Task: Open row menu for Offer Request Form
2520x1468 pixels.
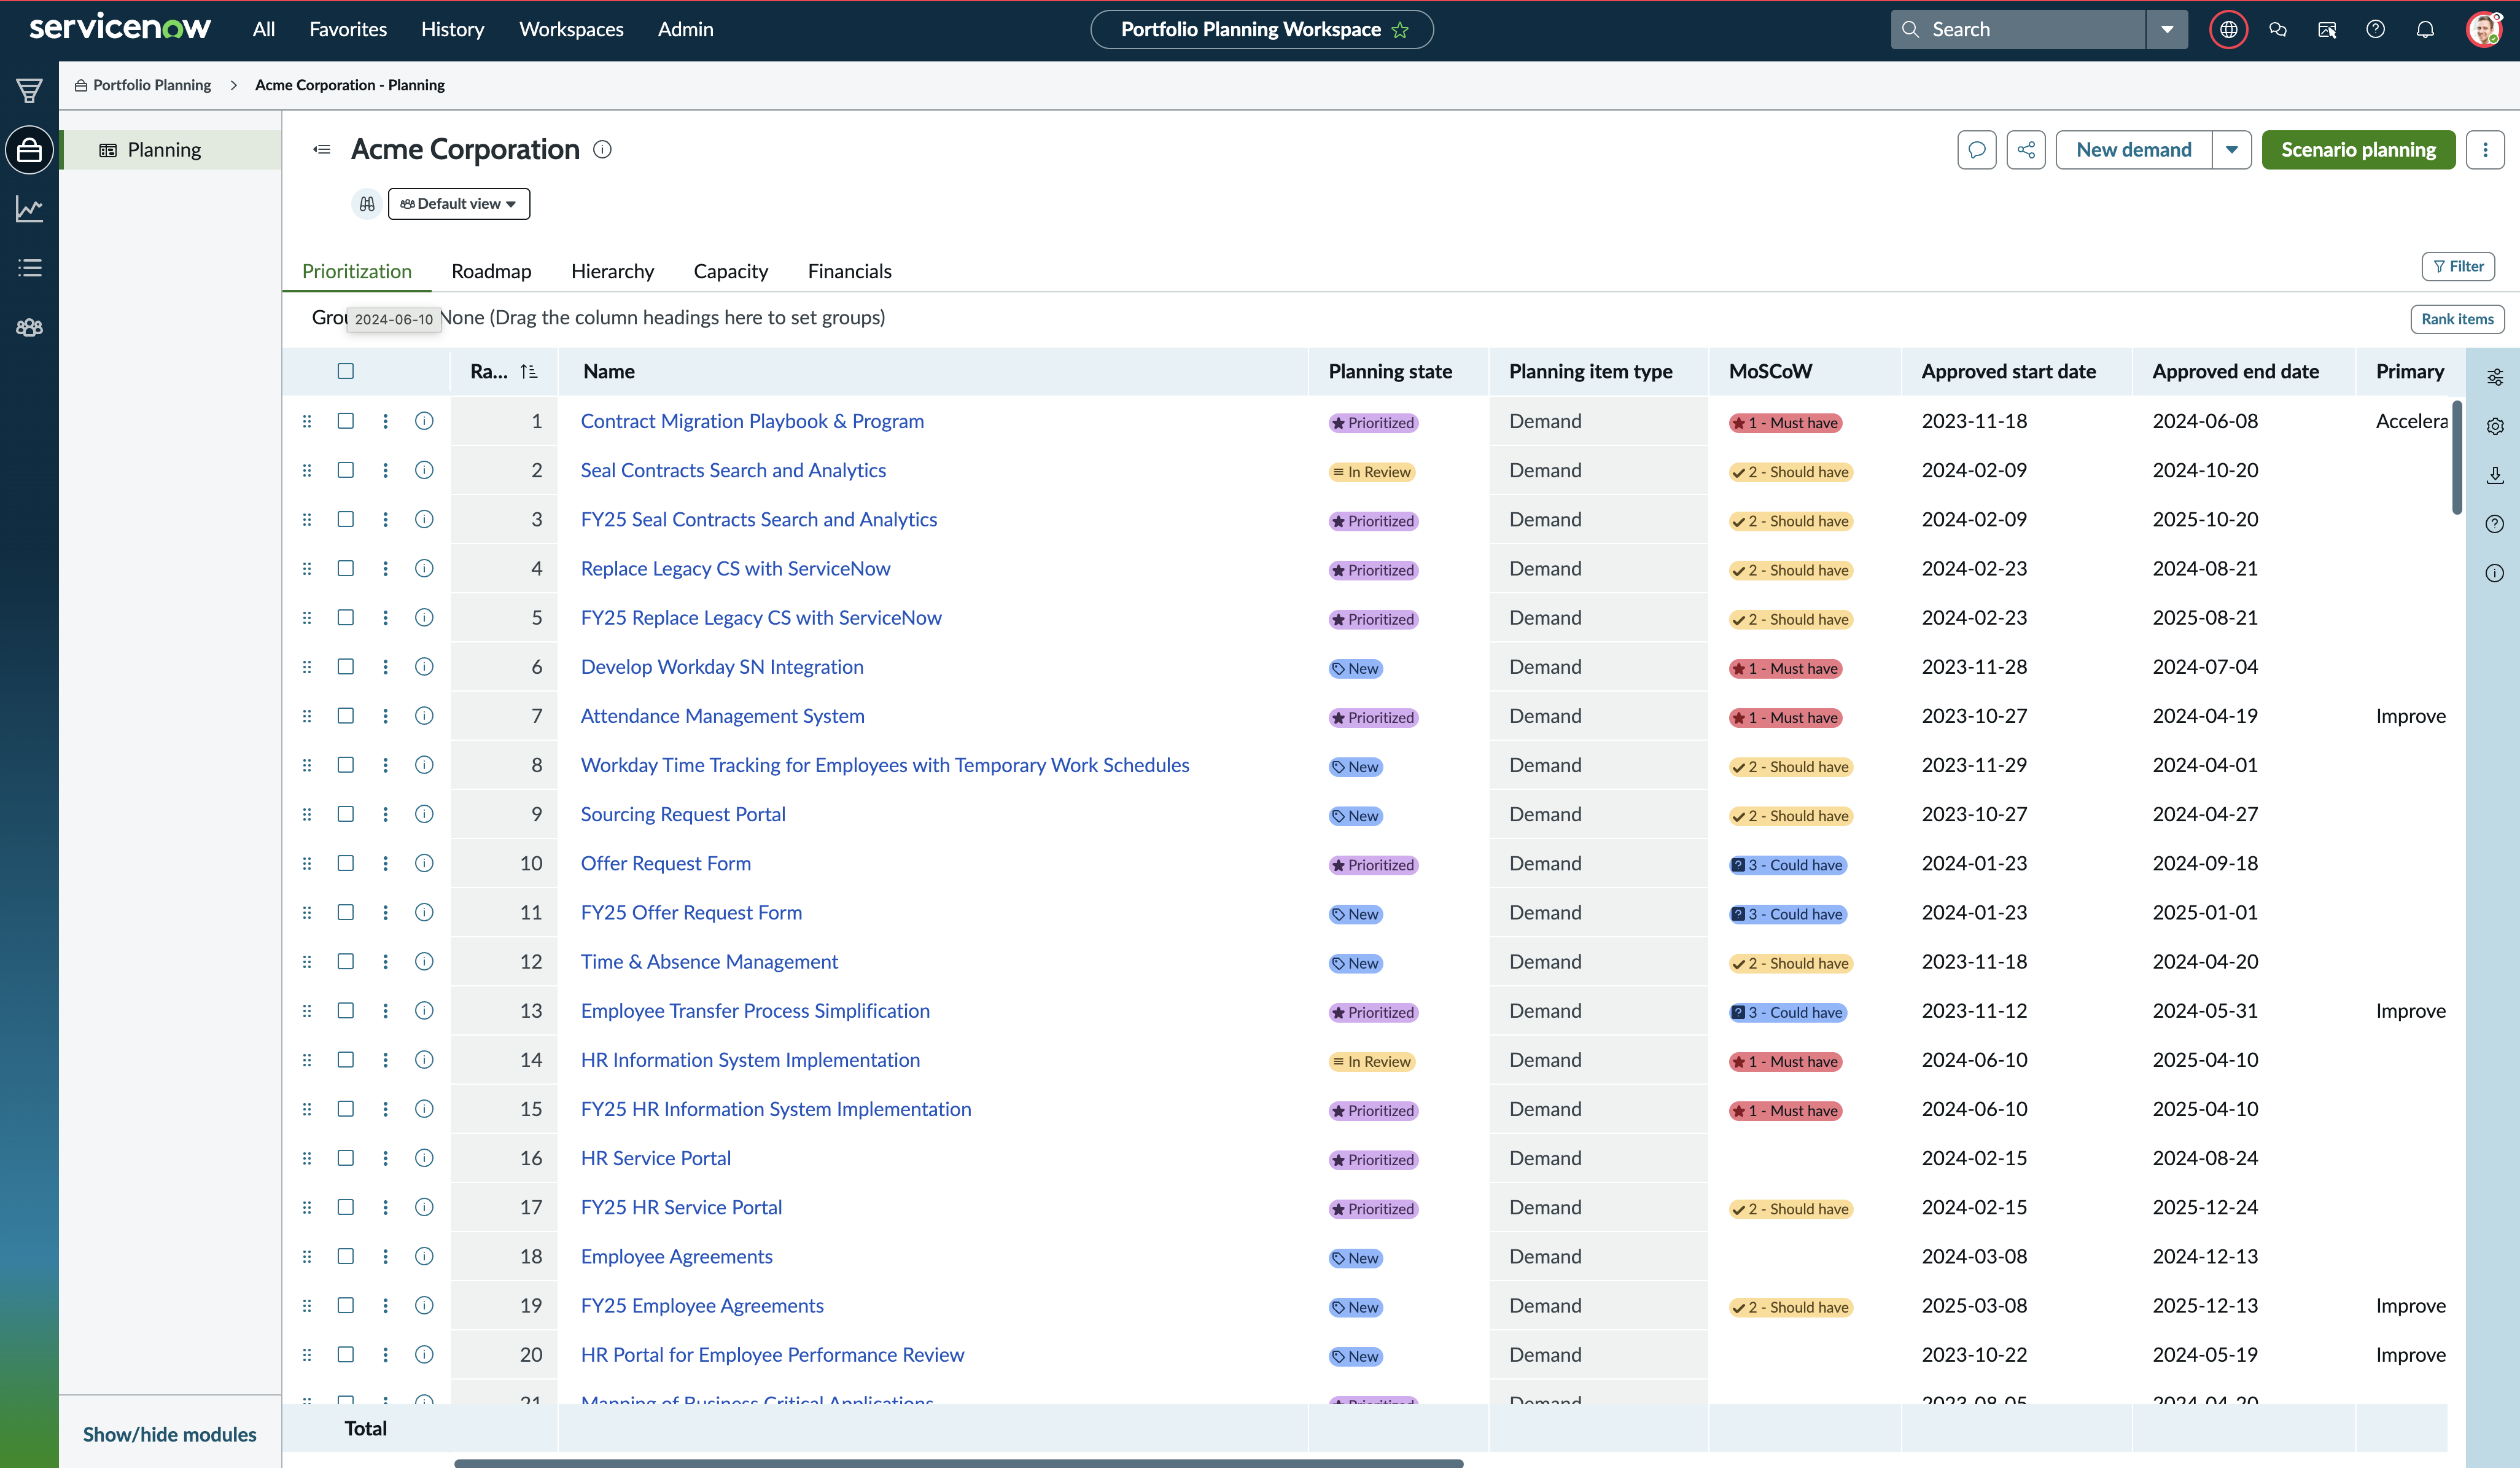Action: tap(385, 863)
